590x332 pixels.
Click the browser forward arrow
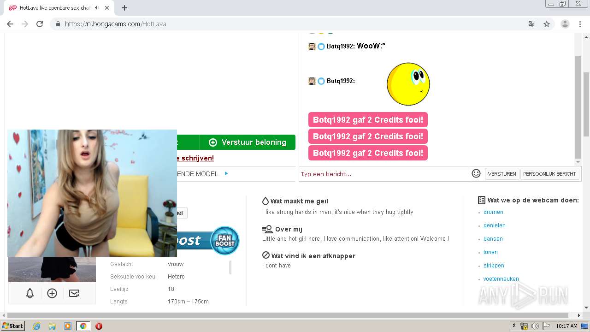coord(25,24)
